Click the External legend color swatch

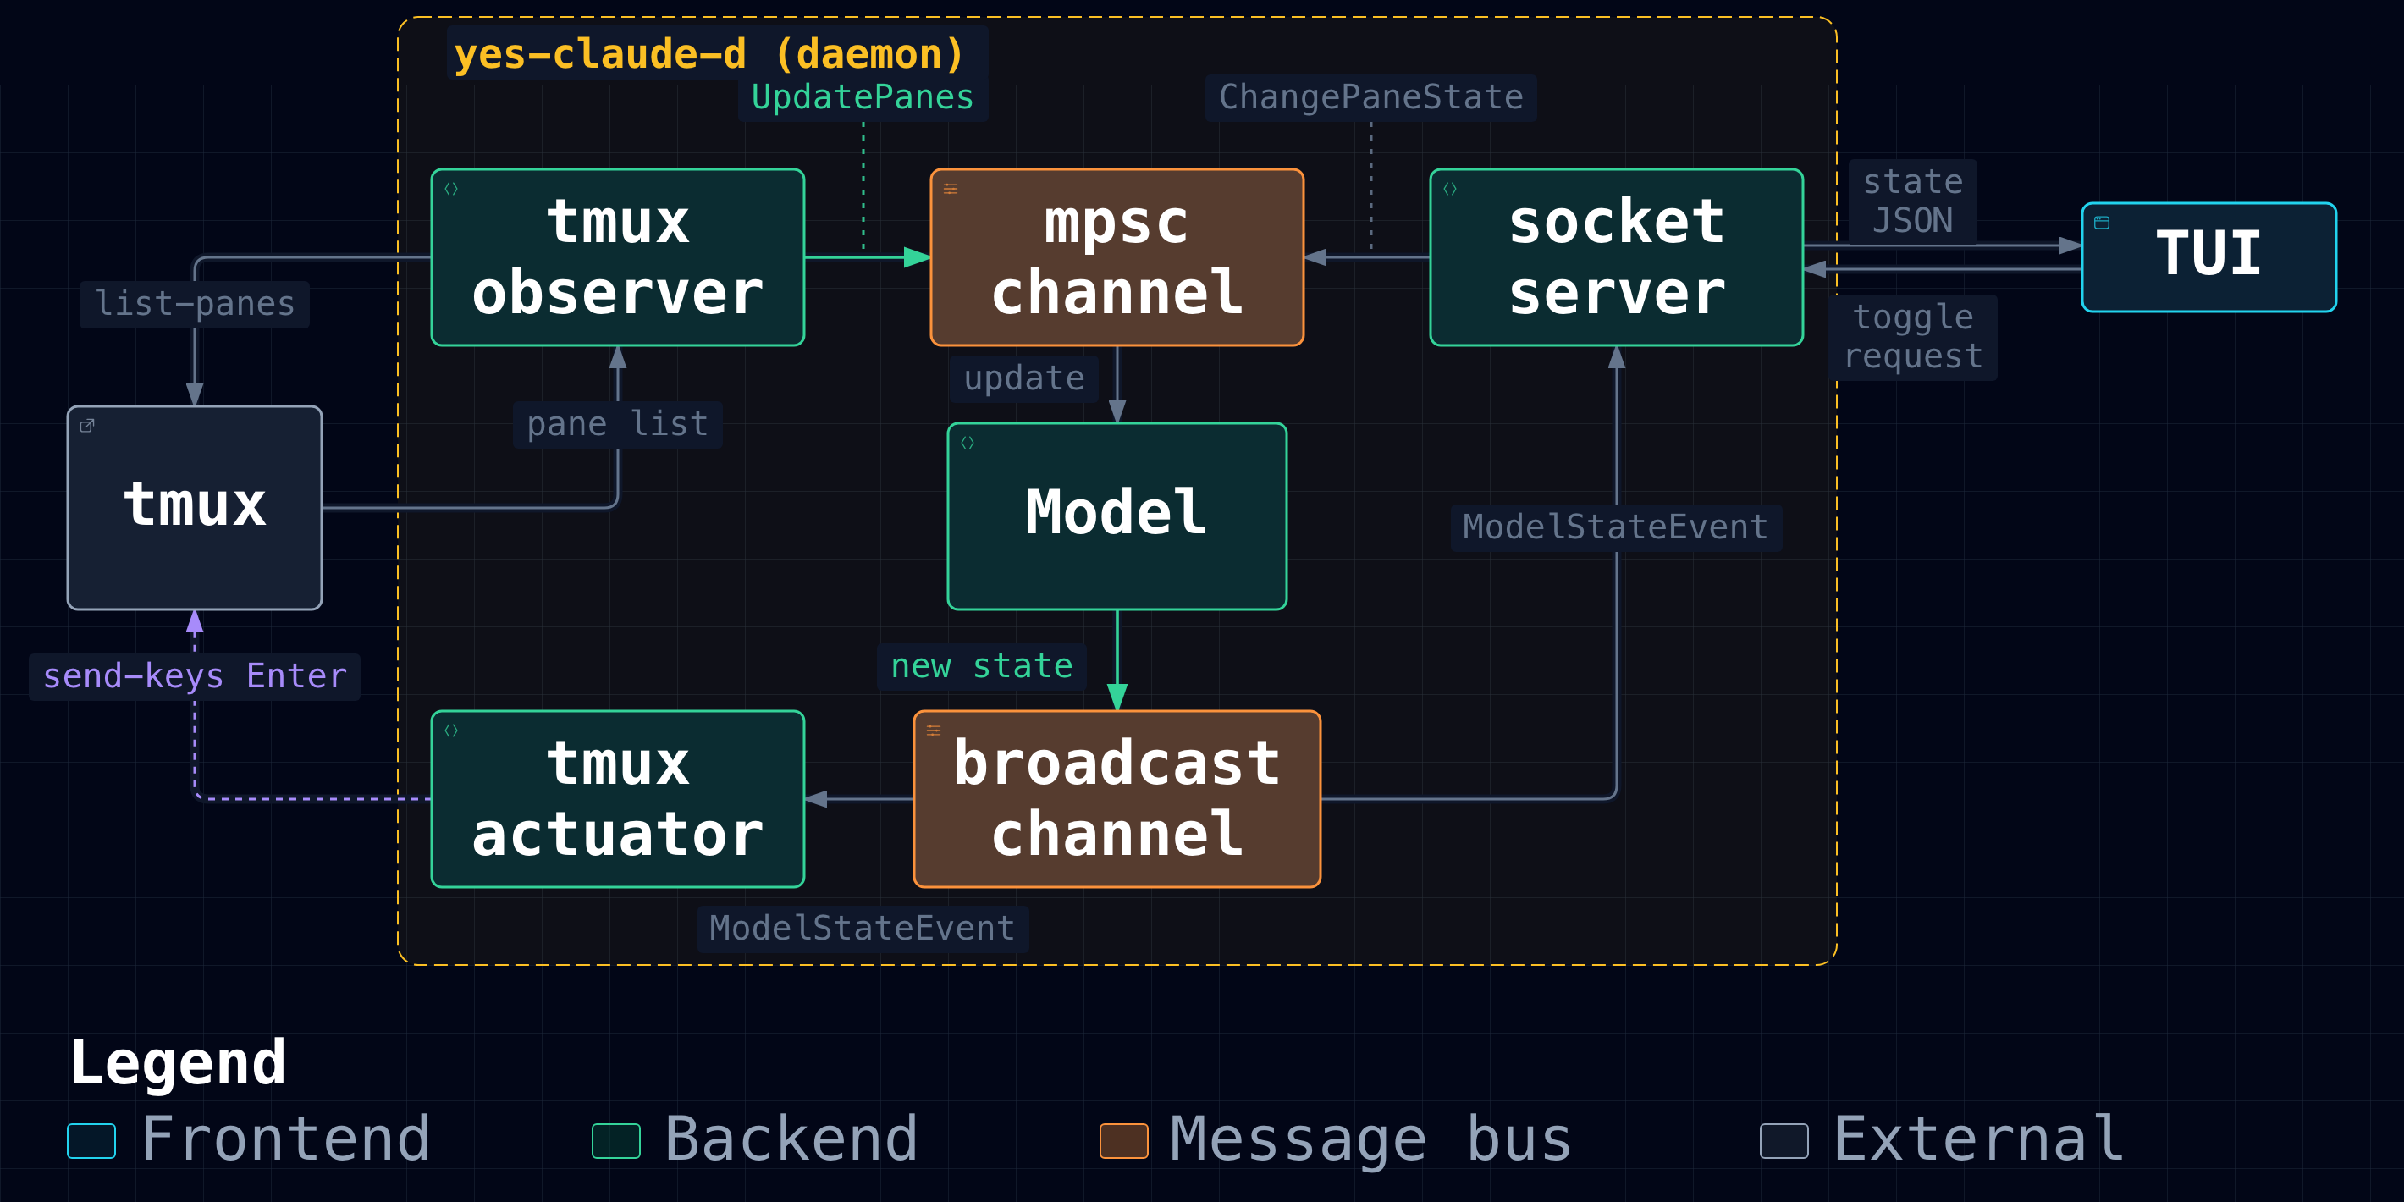[x=1784, y=1140]
